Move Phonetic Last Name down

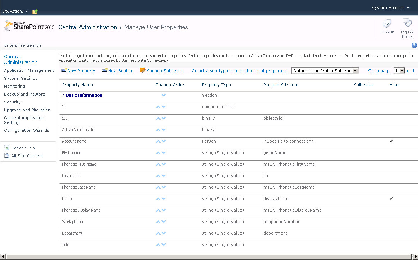164,187
